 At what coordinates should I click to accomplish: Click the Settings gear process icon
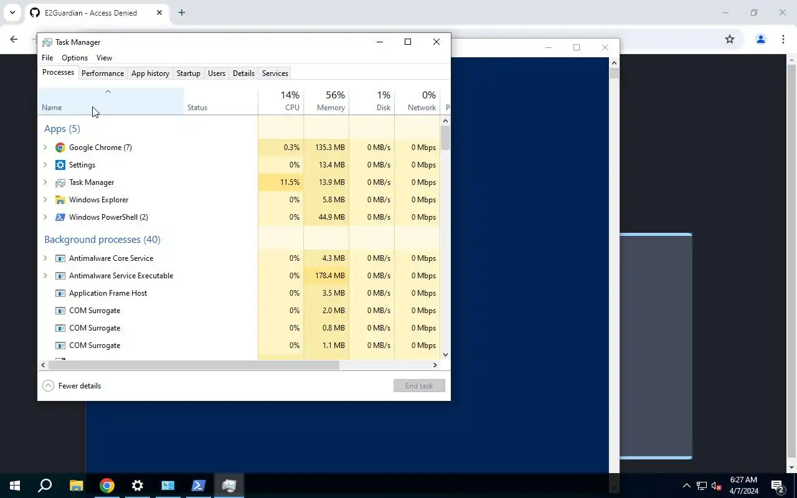[60, 165]
